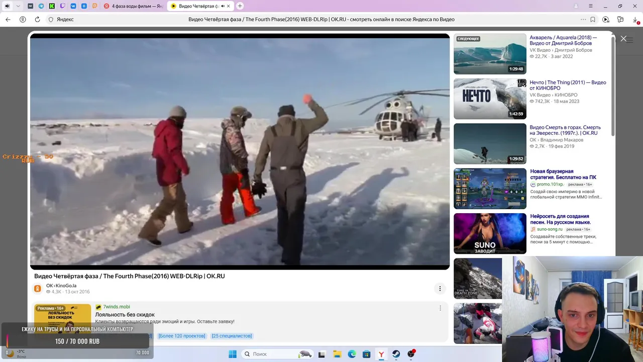643x362 pixels.
Task: Mute audio on the 'Видео Четвёртая фа' tab
Action: point(223,6)
